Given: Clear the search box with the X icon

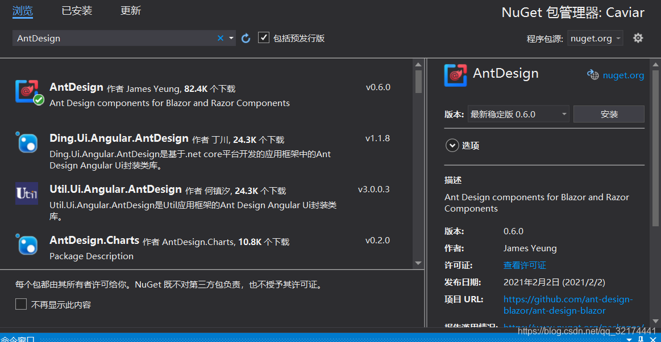Looking at the screenshot, I should 220,38.
